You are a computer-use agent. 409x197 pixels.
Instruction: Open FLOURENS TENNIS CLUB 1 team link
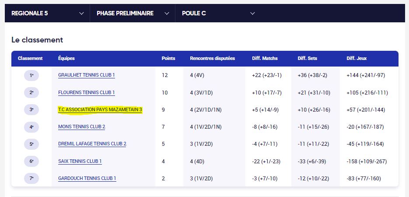[x=86, y=92]
